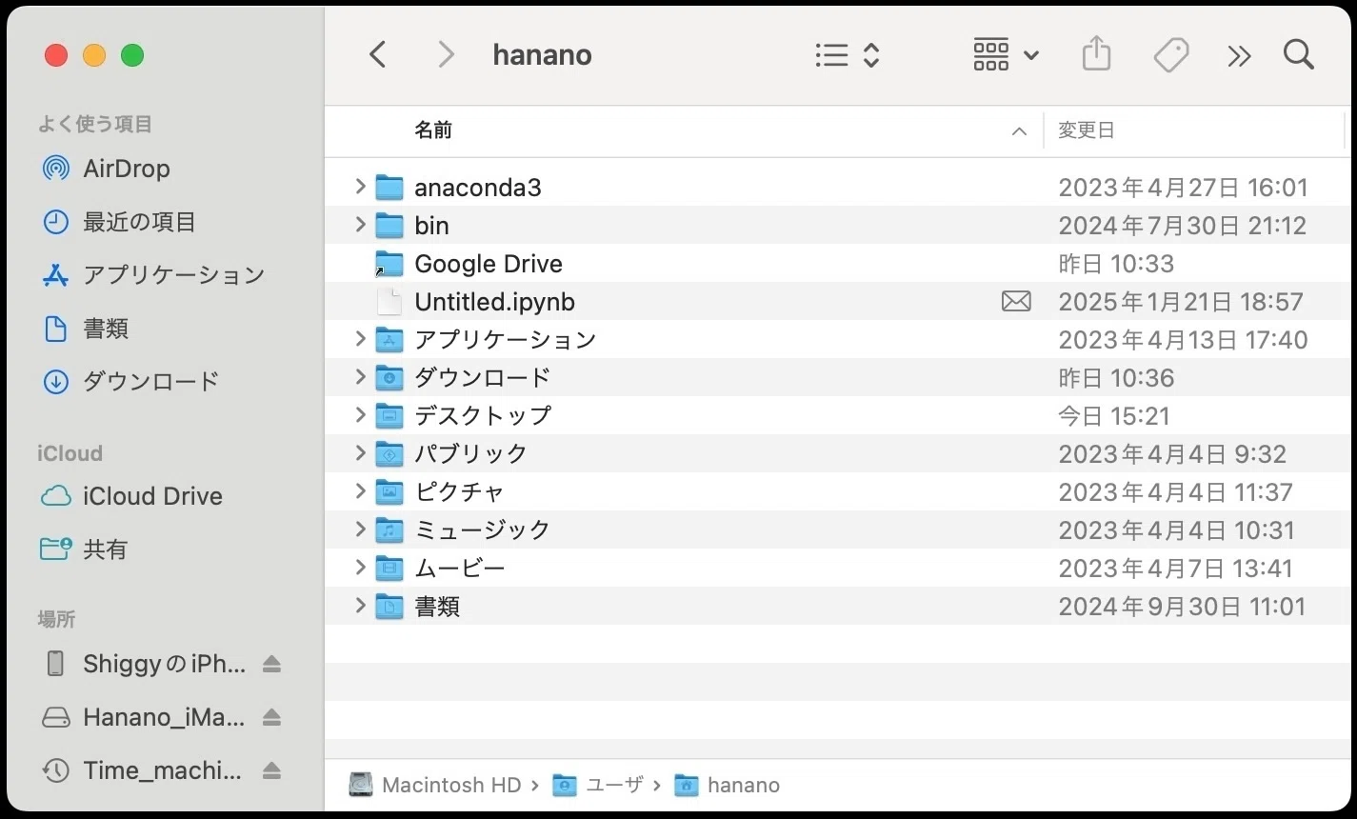Click Macintosh HD in the path bar
The height and width of the screenshot is (819, 1357).
[x=436, y=785]
